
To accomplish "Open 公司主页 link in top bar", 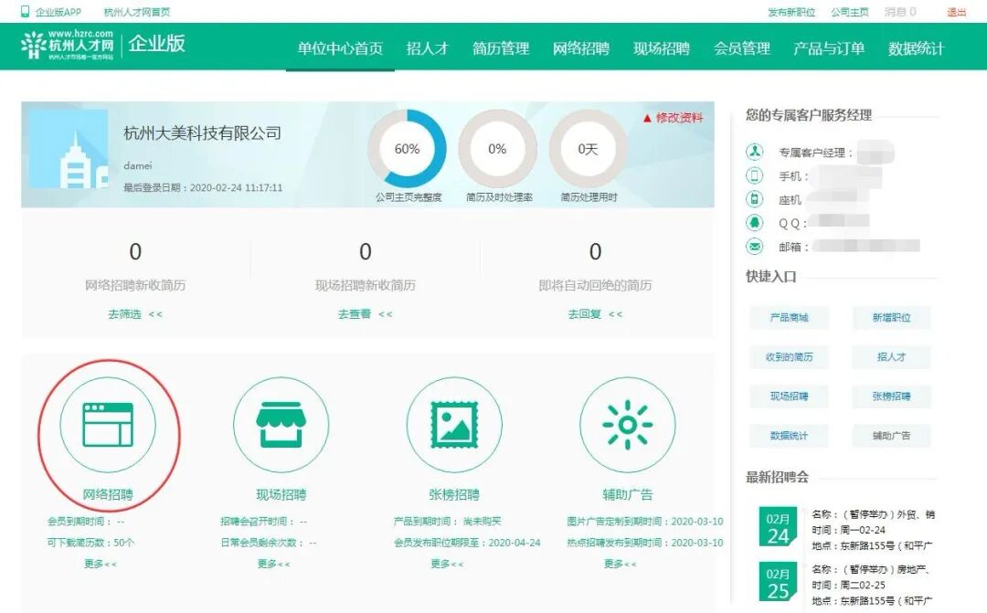I will pos(850,12).
